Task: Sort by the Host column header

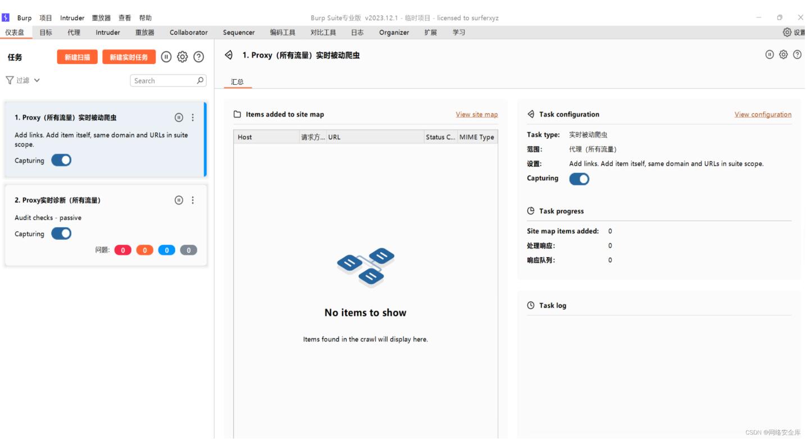Action: (x=266, y=137)
